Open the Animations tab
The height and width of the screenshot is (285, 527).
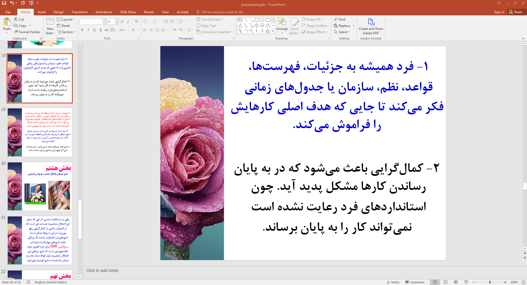[x=104, y=12]
